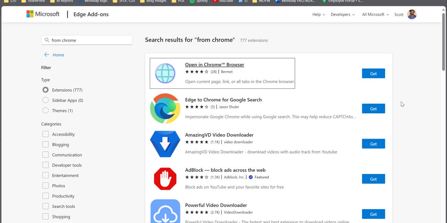Click the Edge to Chrome extension icon
The height and width of the screenshot is (223, 447).
165,108
